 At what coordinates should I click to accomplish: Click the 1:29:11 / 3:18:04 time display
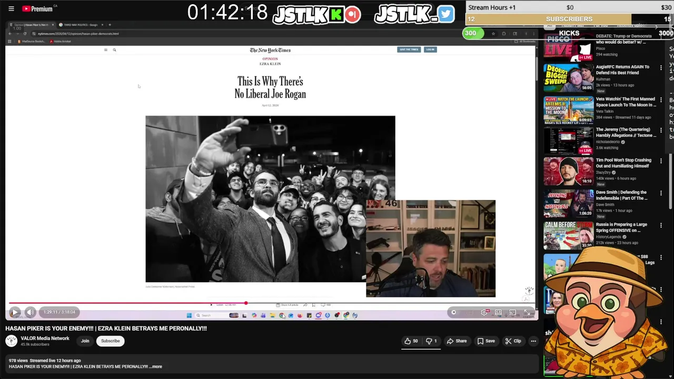pos(59,312)
